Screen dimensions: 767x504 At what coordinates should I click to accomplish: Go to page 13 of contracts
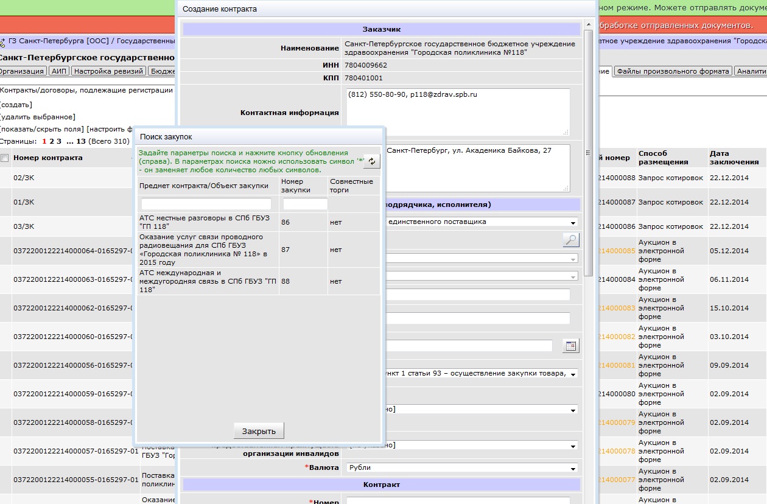pyautogui.click(x=81, y=141)
